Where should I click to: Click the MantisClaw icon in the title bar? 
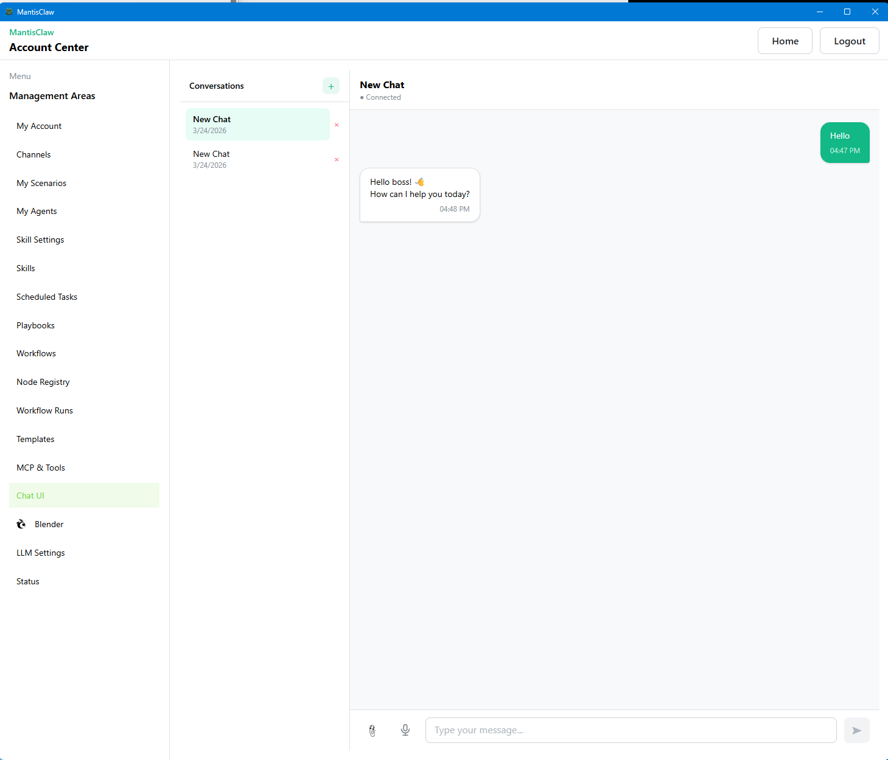click(x=9, y=11)
